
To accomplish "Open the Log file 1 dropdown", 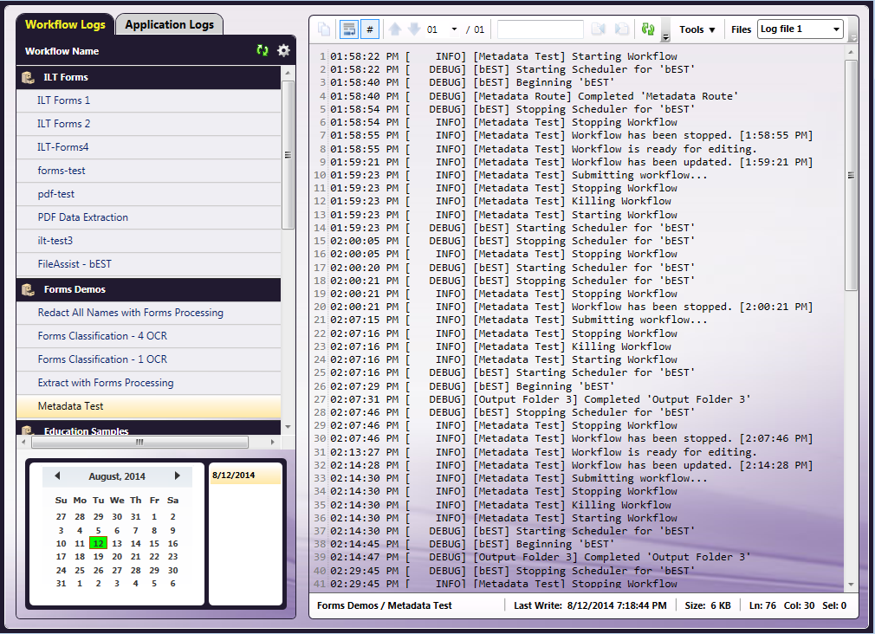I will [x=800, y=29].
